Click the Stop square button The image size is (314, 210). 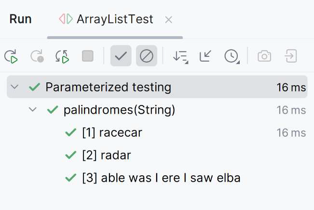tap(88, 56)
